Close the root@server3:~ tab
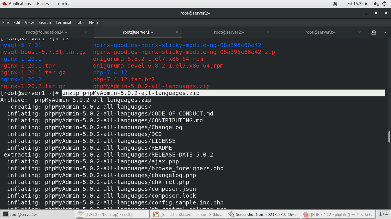This screenshot has height=219, width=391. [x=360, y=32]
